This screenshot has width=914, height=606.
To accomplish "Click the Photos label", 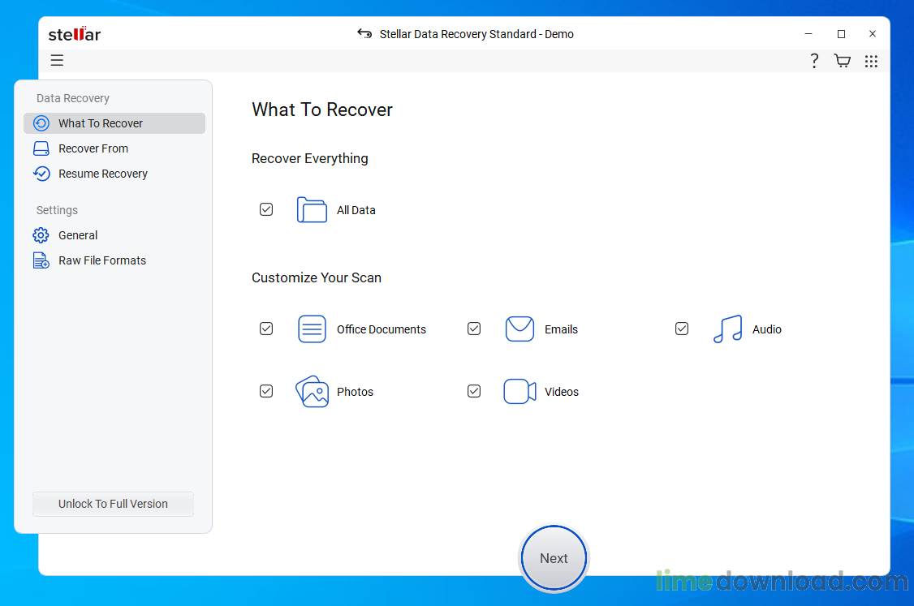I will [355, 392].
